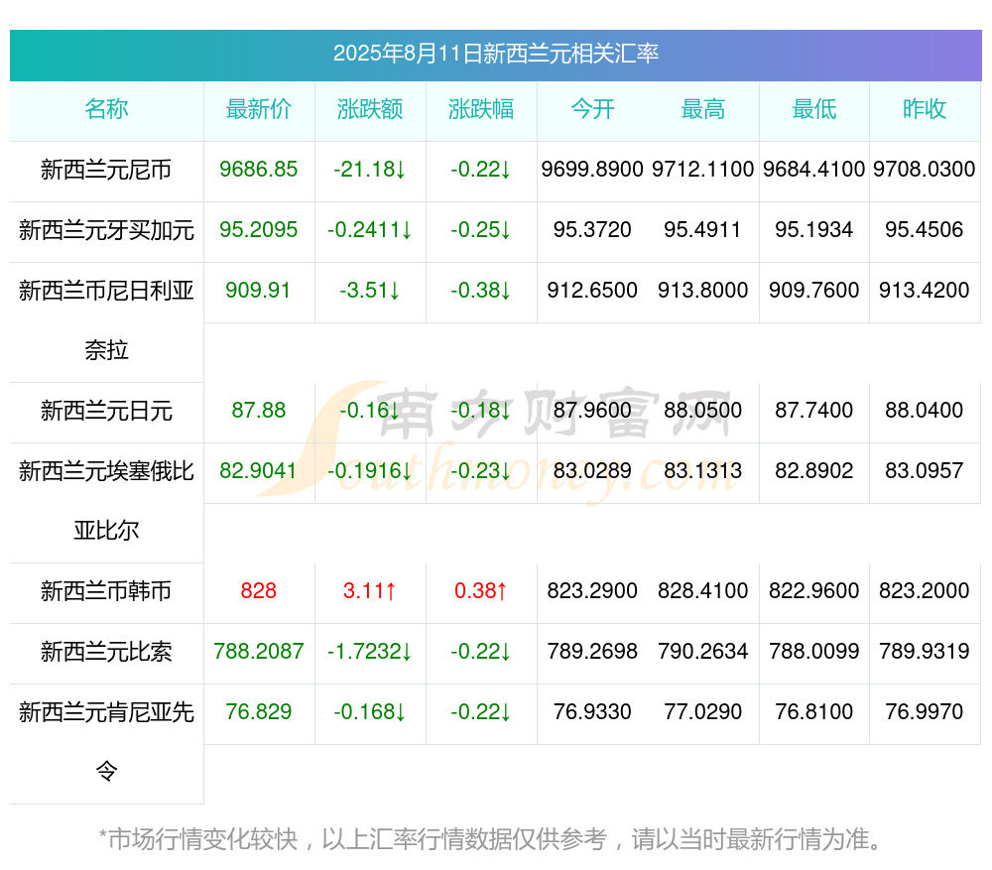Click previous close 95.4506

click(925, 230)
